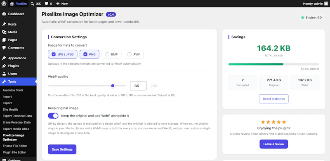Image resolution: width=330 pixels, height=161 pixels.
Task: Open the Pixellize site home icon
Action: tap(12, 4)
